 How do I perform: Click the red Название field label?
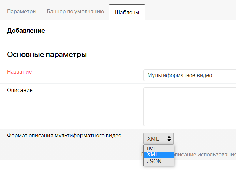[19, 72]
